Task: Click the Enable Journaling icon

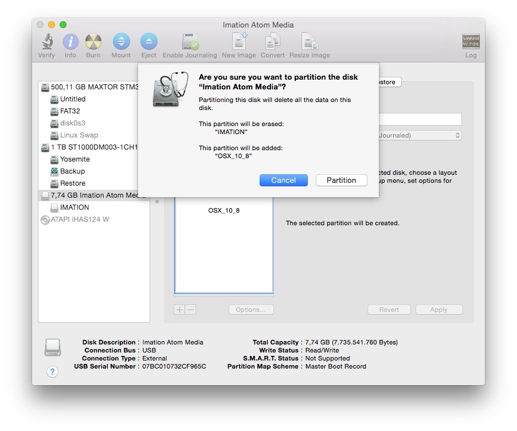Action: 190,42
